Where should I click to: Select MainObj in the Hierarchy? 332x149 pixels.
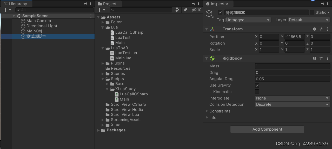click(34, 31)
